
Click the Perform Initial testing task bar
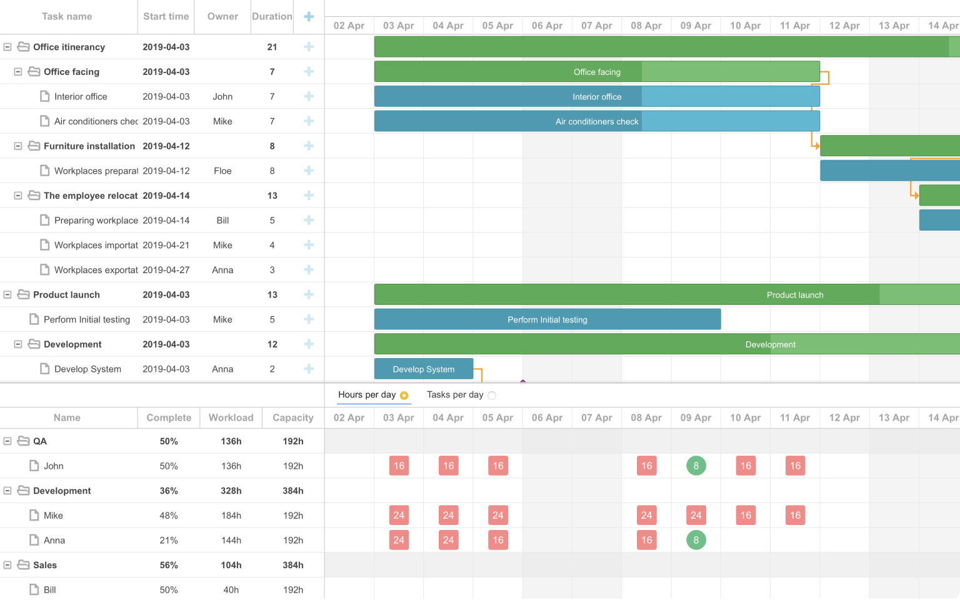pyautogui.click(x=547, y=319)
